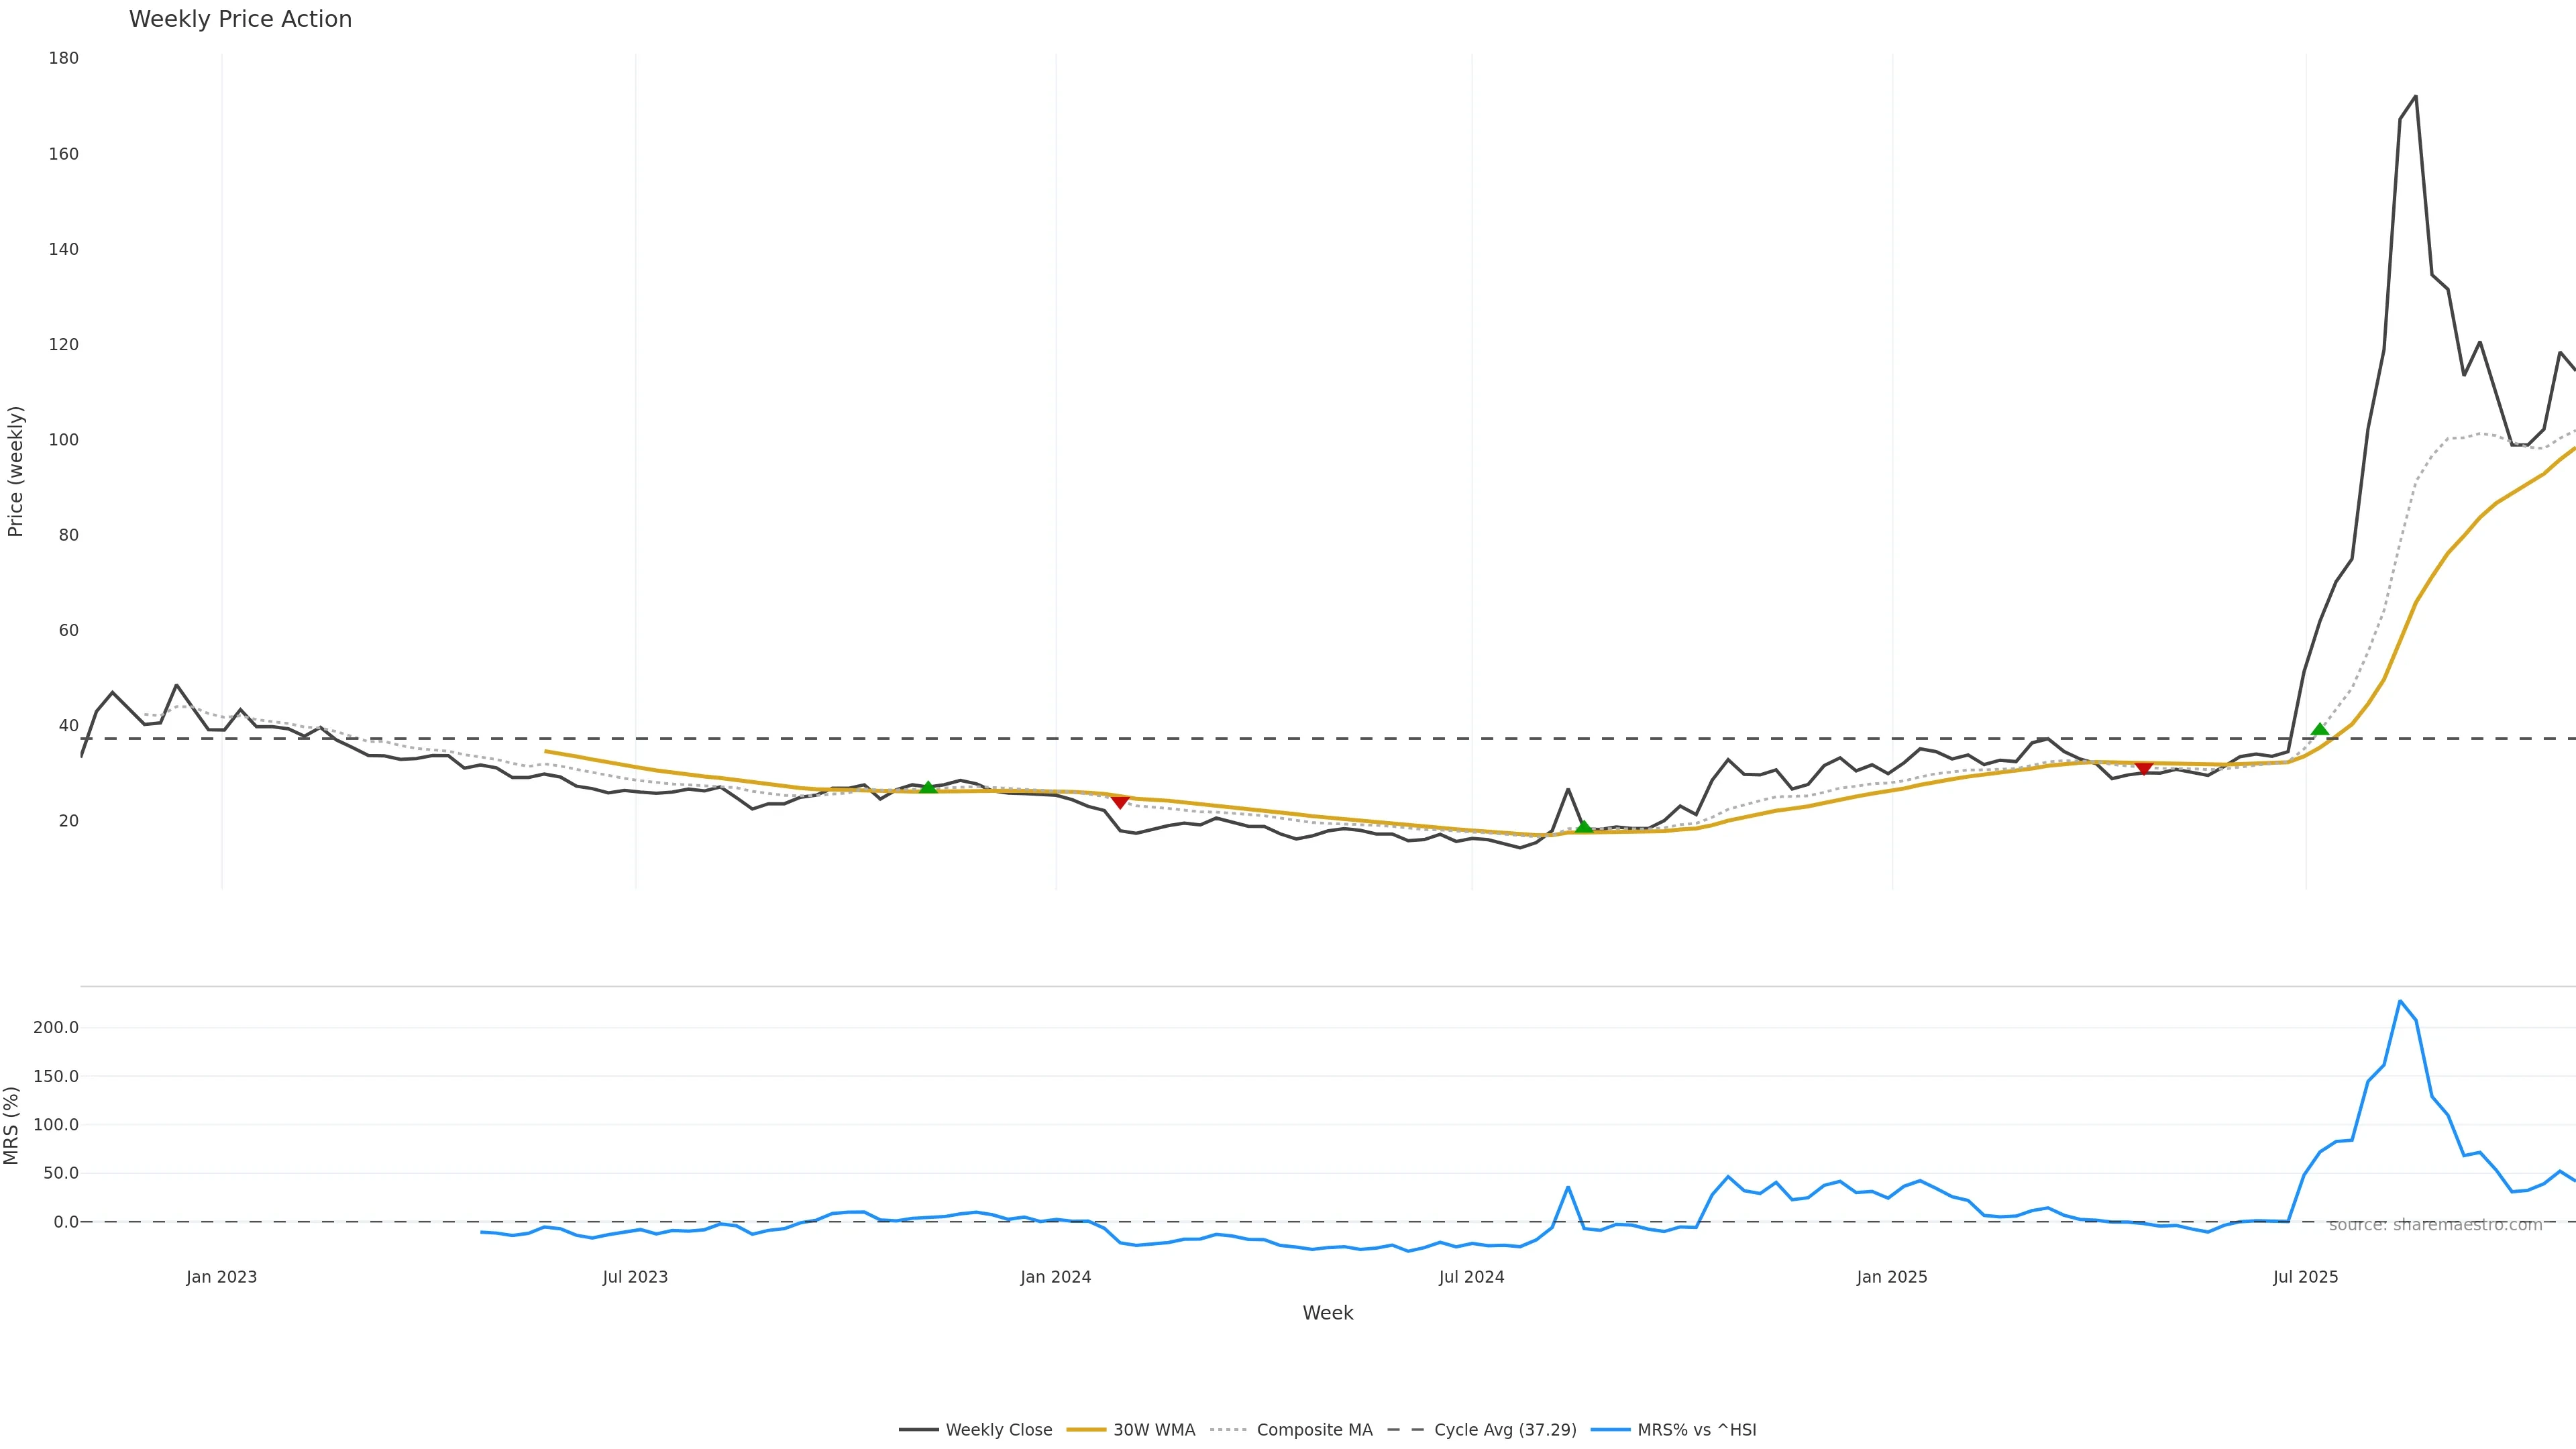Click the dark Weekly Close legend line swatch
The width and height of the screenshot is (2576, 1449).
(x=918, y=1430)
